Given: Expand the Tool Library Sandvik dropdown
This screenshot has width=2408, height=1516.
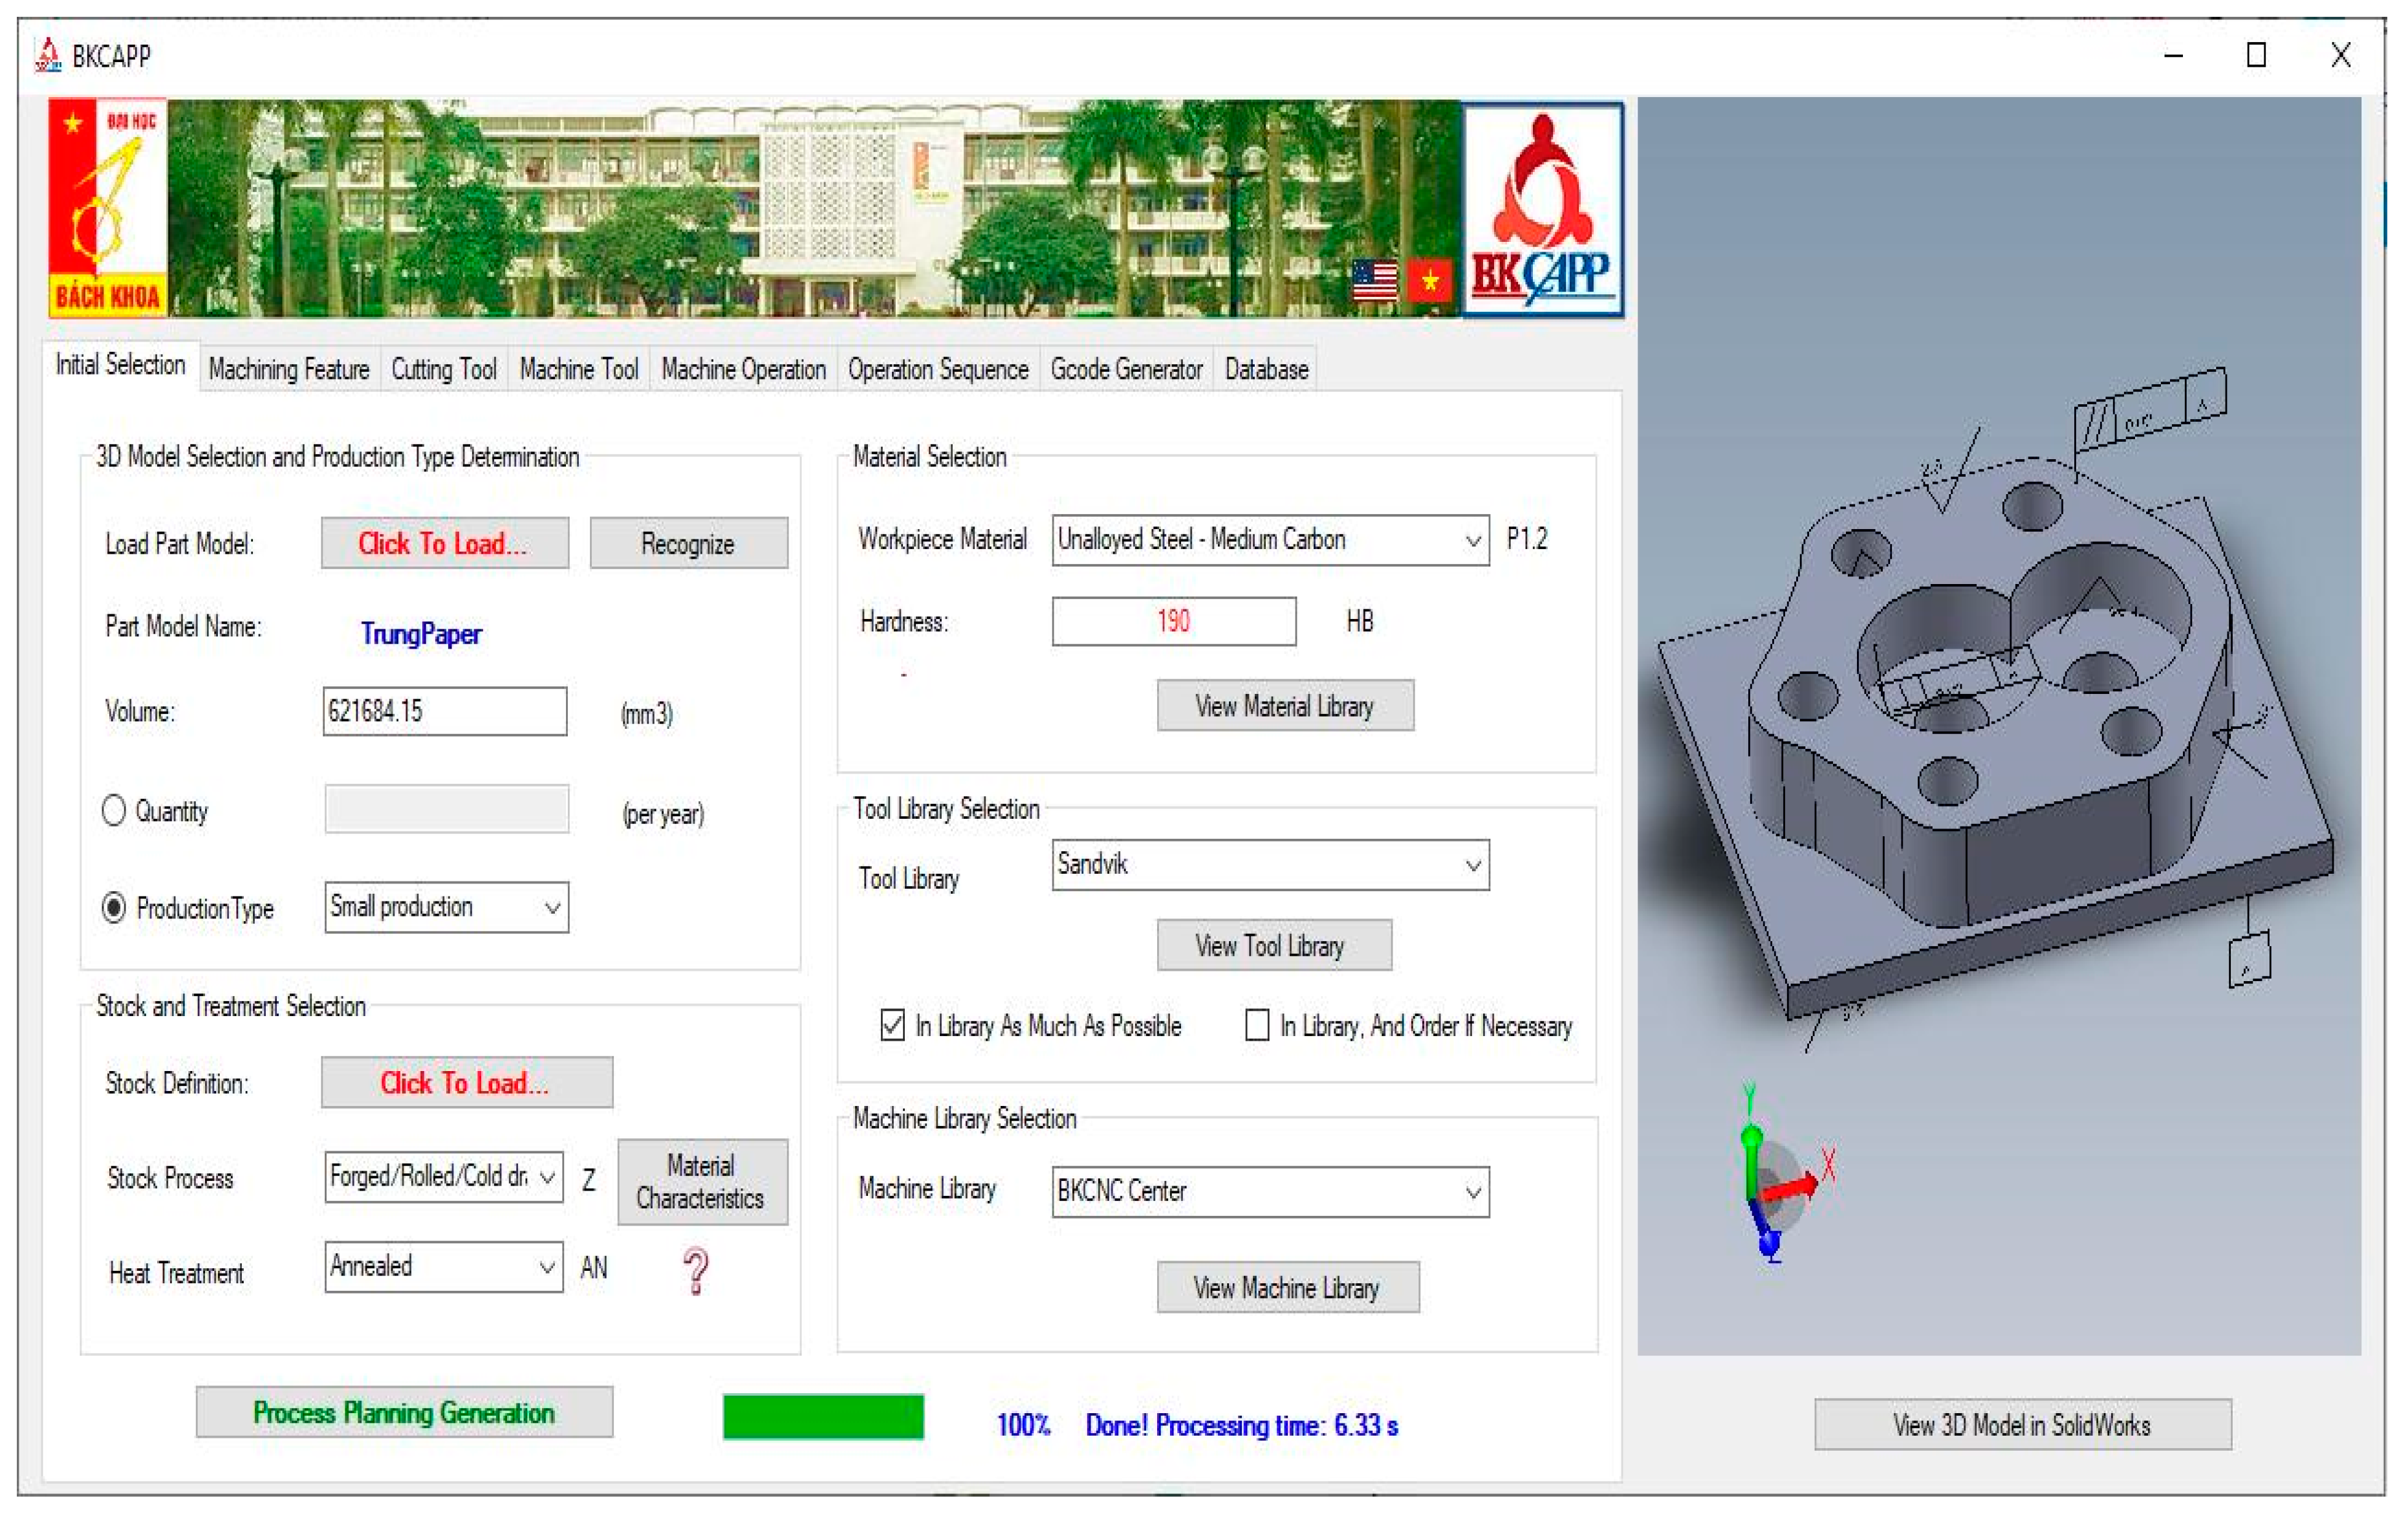Looking at the screenshot, I should 1472,865.
